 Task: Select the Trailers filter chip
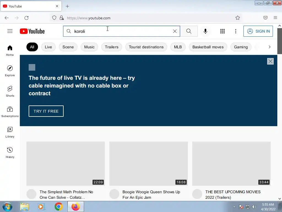[x=112, y=47]
